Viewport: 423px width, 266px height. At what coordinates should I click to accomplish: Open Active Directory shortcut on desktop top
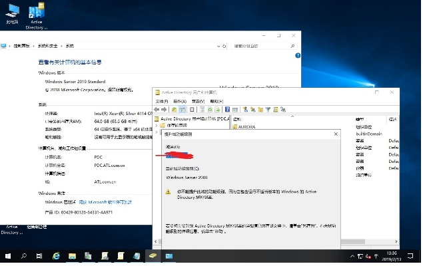click(x=37, y=16)
